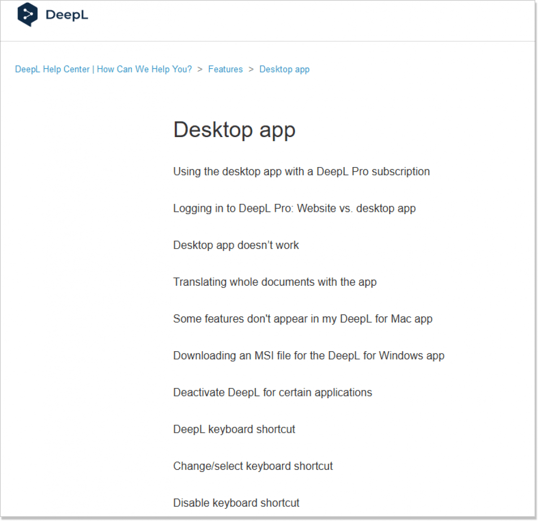
Task: Open the DeepL Help Center breadcrumb link
Action: tap(103, 69)
